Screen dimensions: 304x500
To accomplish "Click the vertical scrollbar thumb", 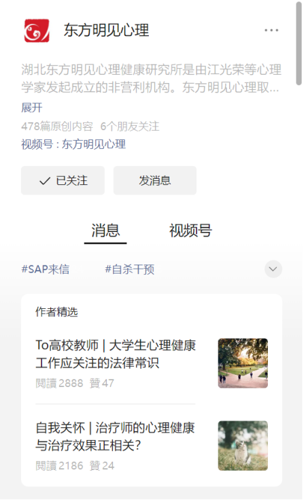I will point(299,44).
